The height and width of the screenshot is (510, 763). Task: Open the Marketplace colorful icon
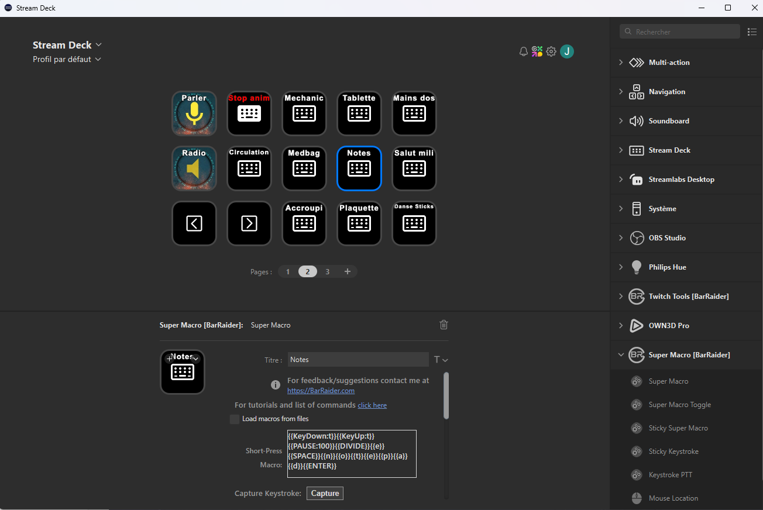coord(537,51)
